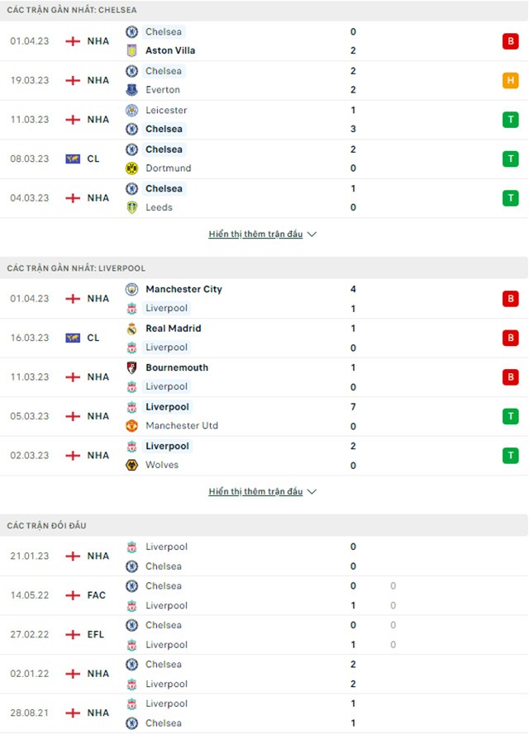529x734 pixels.
Task: Click the Wolves club crest icon
Action: tap(131, 465)
